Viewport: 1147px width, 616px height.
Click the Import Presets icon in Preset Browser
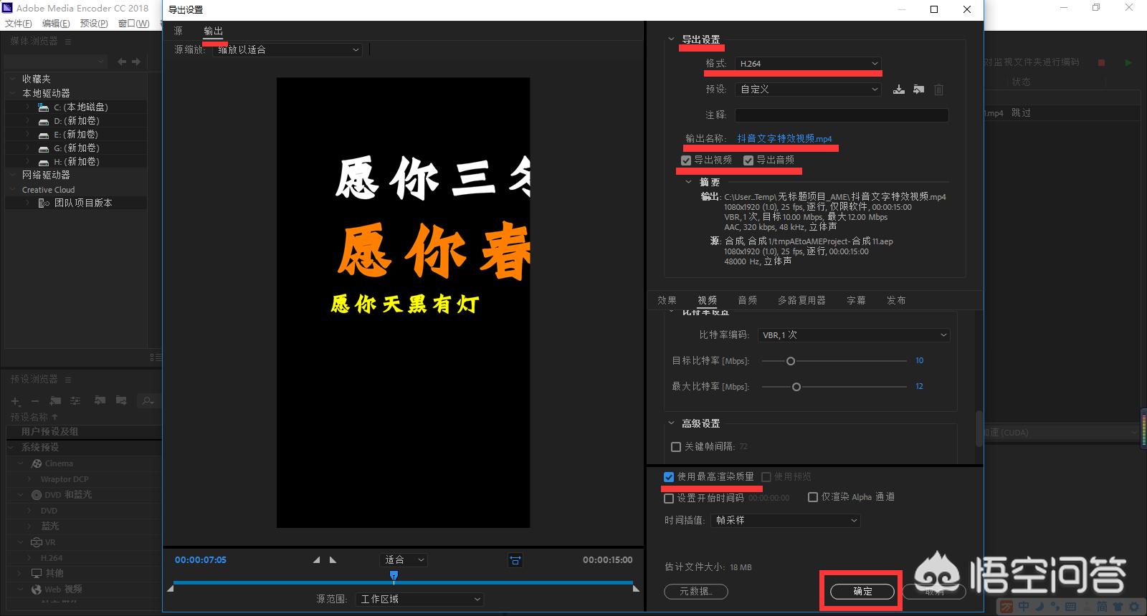(x=100, y=401)
